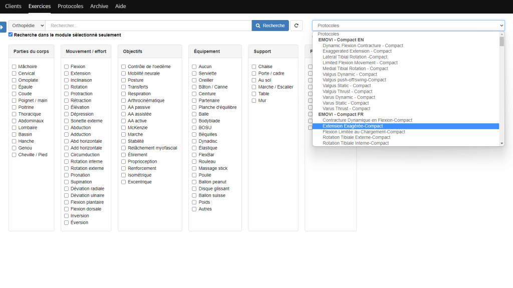Select the Chaise support checkbox

pos(254,67)
